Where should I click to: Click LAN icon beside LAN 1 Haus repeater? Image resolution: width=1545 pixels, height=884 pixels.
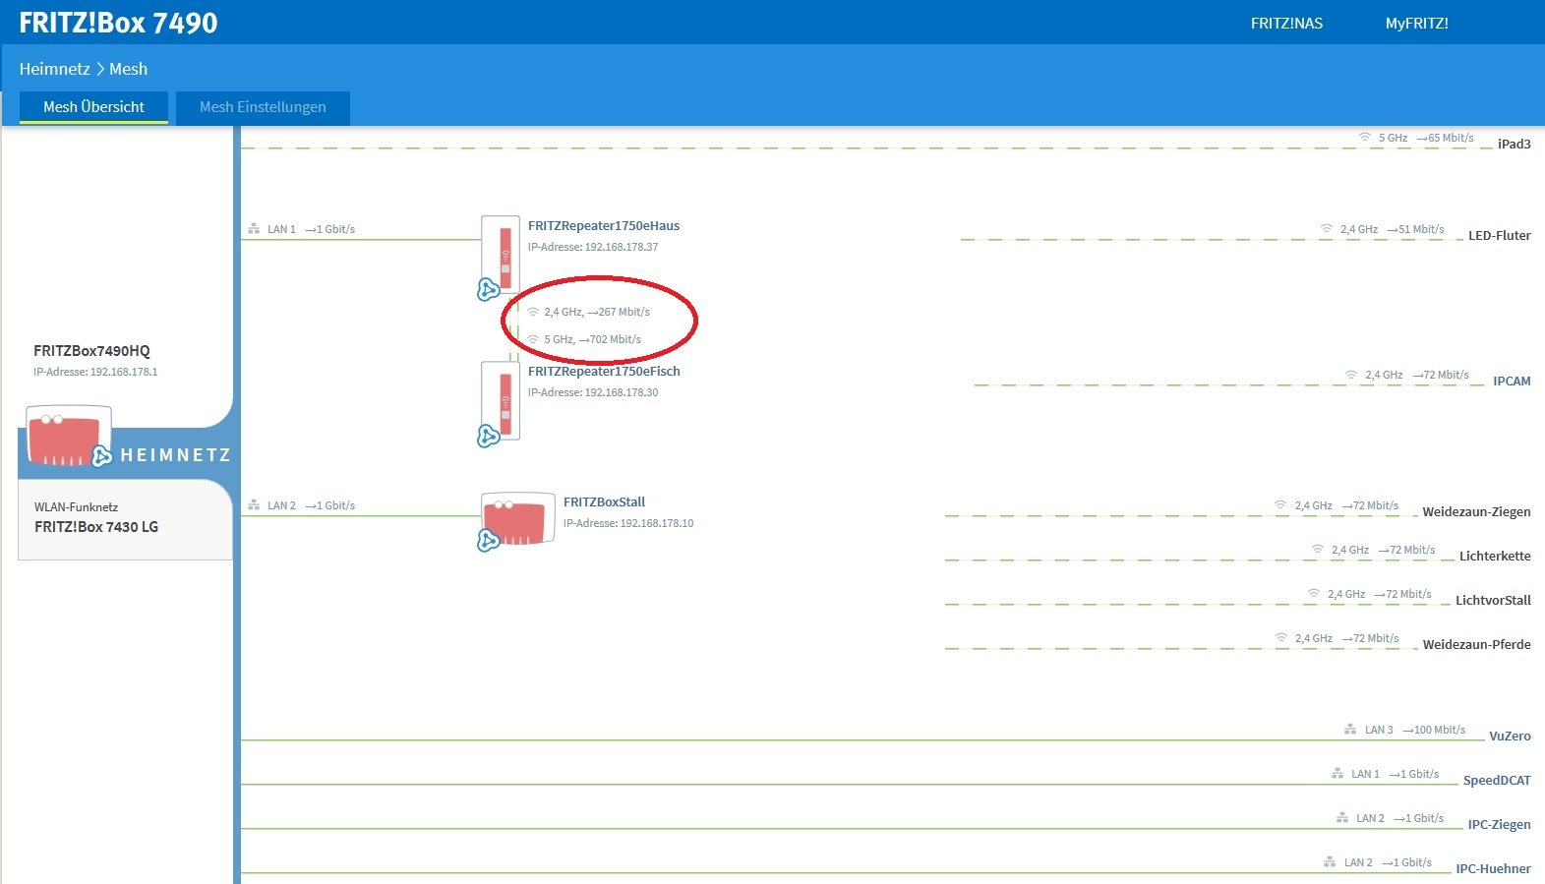point(254,229)
